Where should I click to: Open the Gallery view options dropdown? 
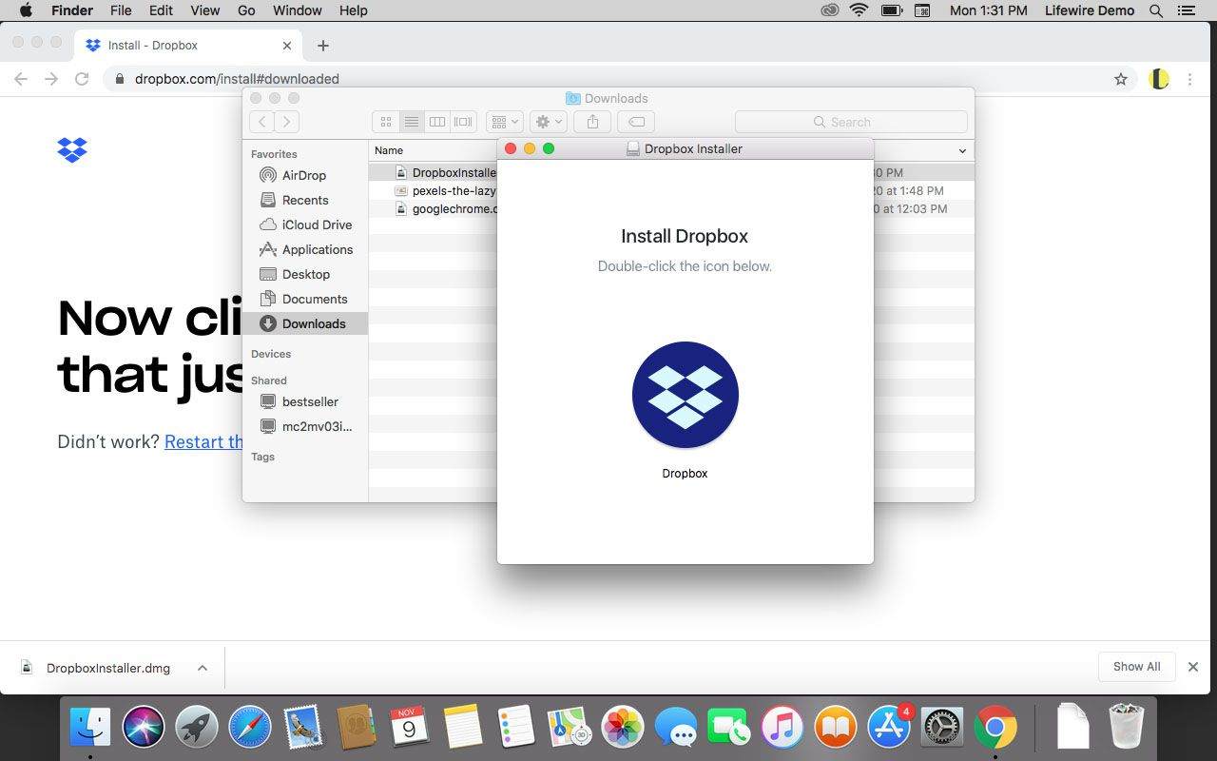[504, 122]
